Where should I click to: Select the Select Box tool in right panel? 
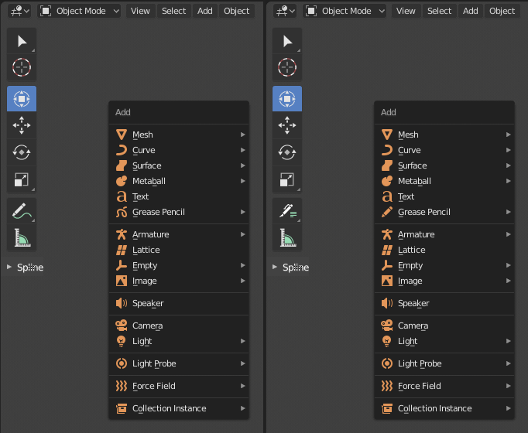point(287,41)
